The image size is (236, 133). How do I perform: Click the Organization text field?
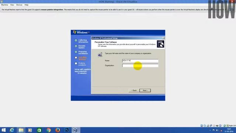(140, 66)
